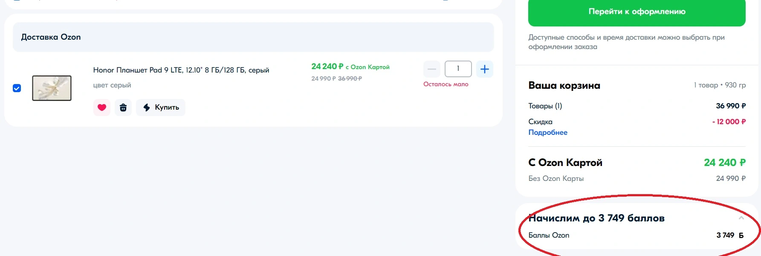The width and height of the screenshot is (761, 256).
Task: Click the Товары (1) row amount 36 990 ₽
Action: (x=731, y=106)
